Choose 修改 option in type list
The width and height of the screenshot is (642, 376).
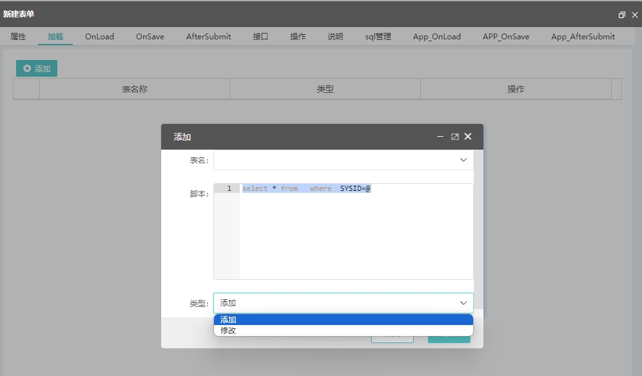pos(343,331)
